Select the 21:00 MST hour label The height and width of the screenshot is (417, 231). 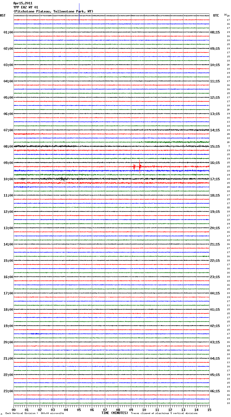(x=8, y=359)
